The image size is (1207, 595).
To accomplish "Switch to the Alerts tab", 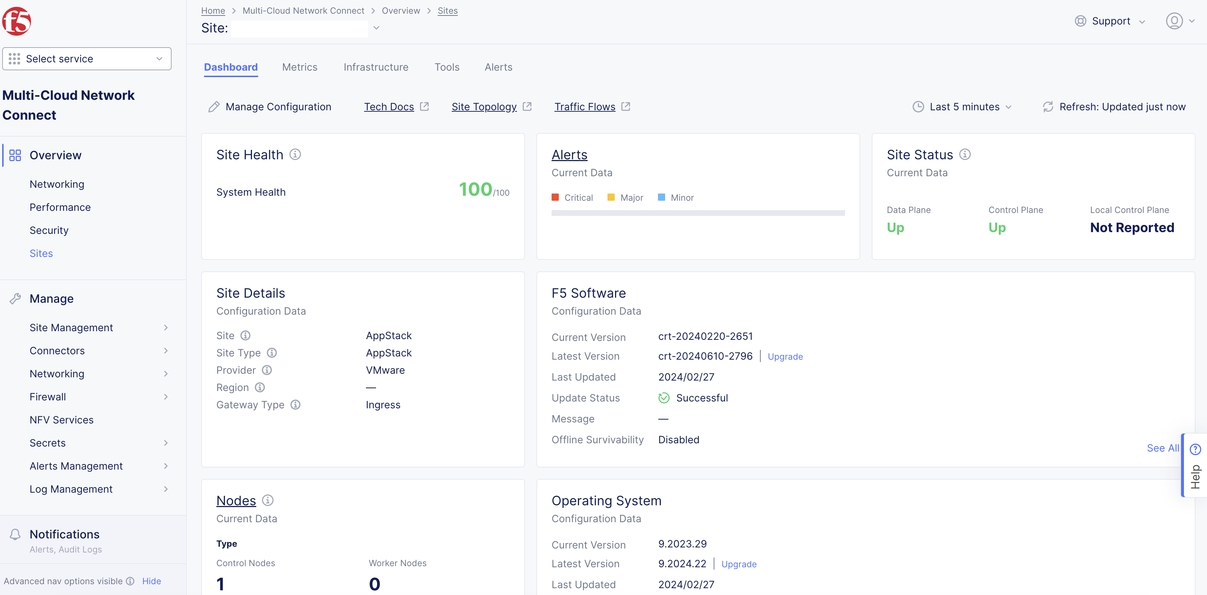I will tap(499, 67).
